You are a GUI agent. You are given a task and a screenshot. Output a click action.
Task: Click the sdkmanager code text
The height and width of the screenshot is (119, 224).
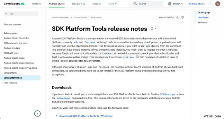[x=64, y=98]
